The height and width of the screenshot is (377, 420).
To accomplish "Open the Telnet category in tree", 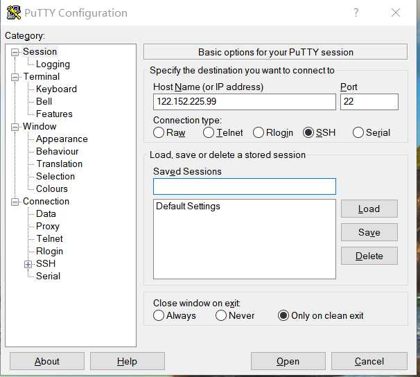I will (x=50, y=238).
